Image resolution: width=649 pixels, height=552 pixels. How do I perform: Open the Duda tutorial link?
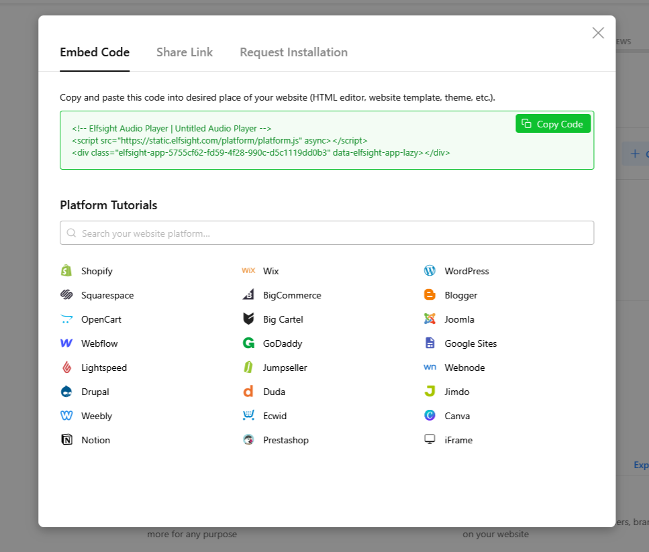(x=274, y=392)
